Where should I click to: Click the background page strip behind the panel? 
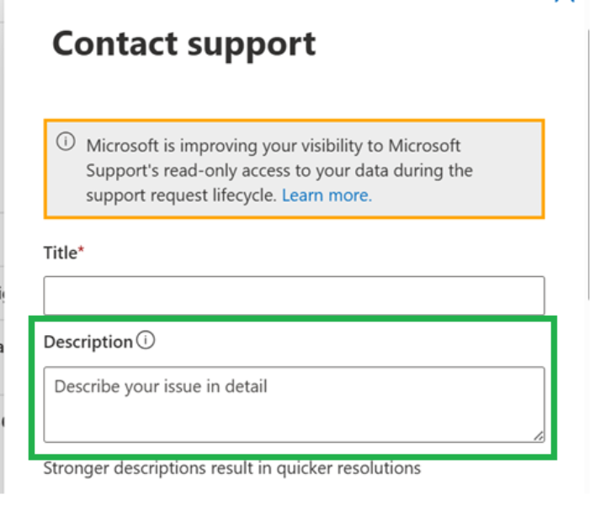pyautogui.click(x=2, y=248)
